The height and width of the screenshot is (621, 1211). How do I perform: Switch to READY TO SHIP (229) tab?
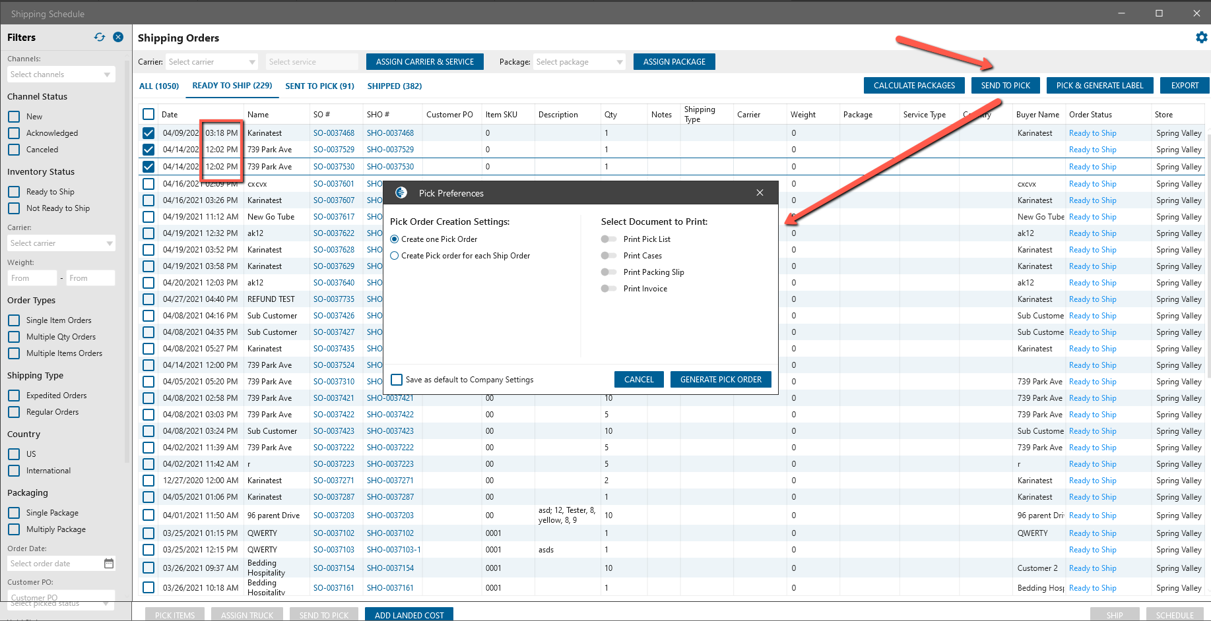coord(232,86)
